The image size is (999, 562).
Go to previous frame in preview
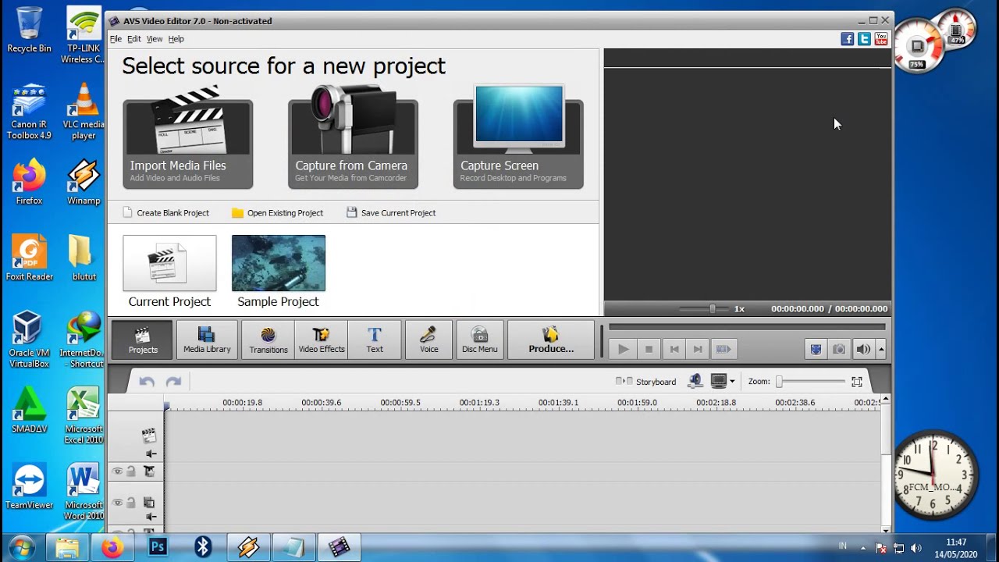click(674, 349)
